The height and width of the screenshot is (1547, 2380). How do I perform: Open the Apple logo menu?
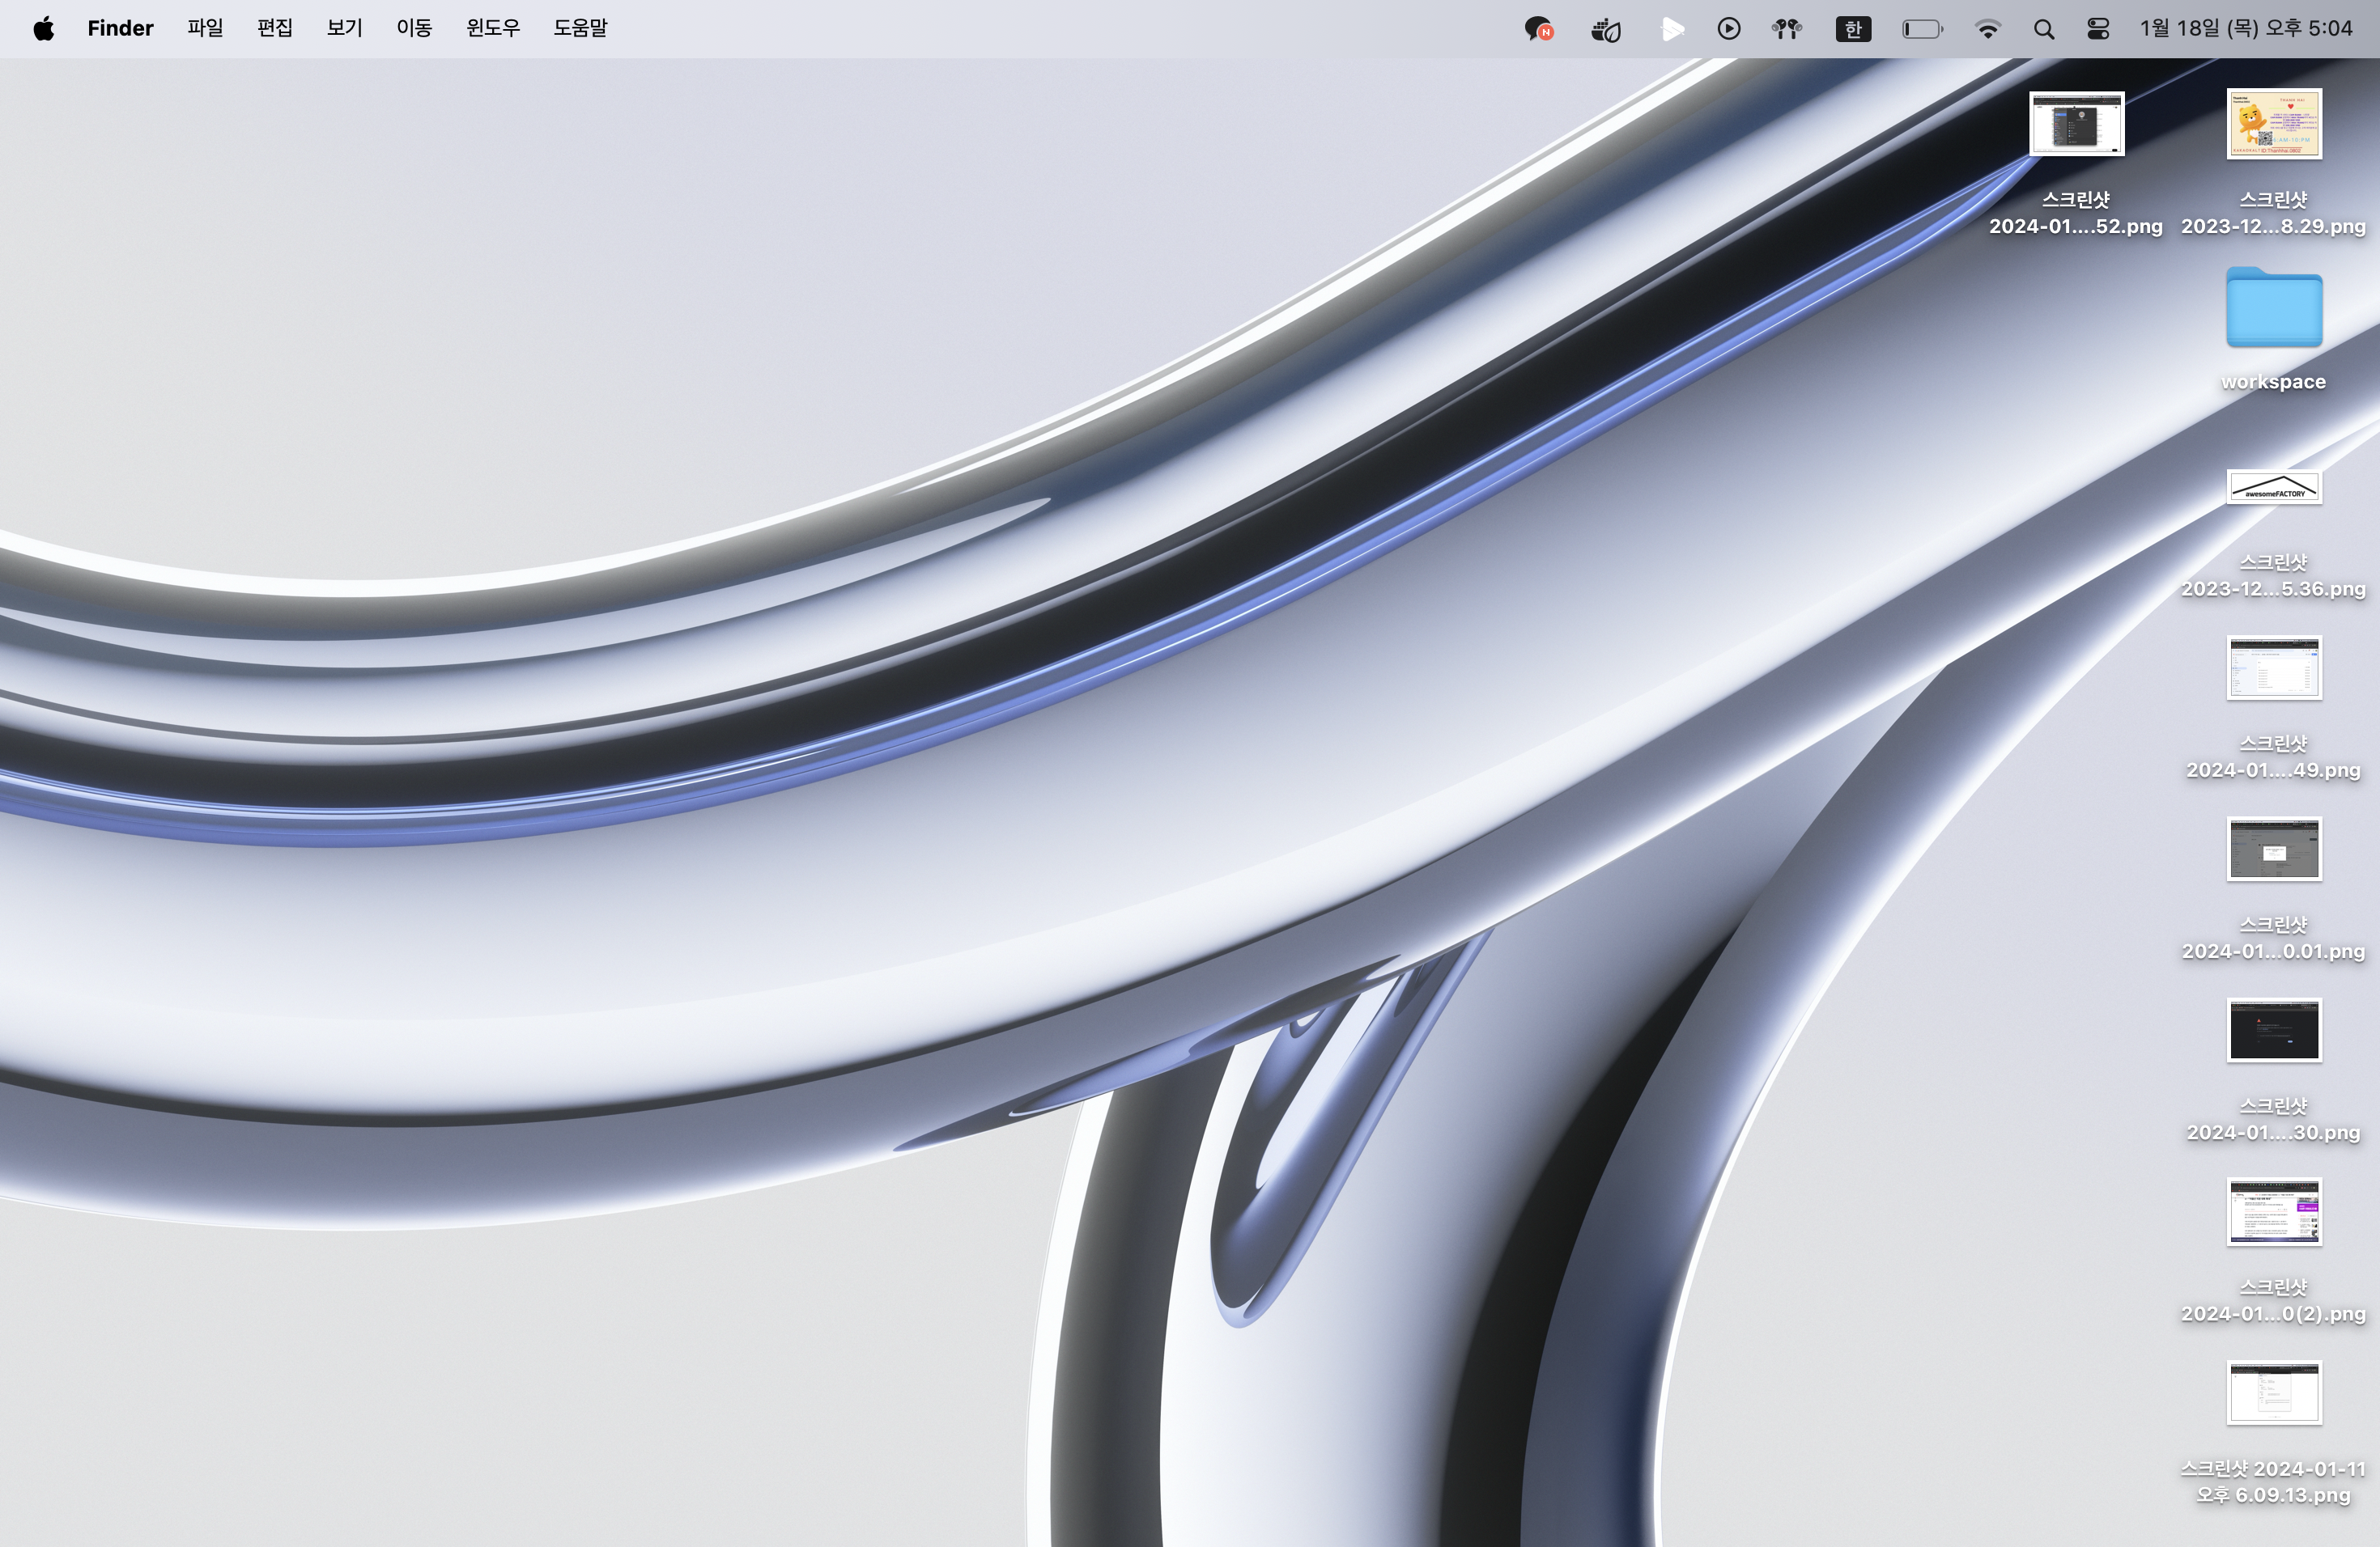[43, 28]
